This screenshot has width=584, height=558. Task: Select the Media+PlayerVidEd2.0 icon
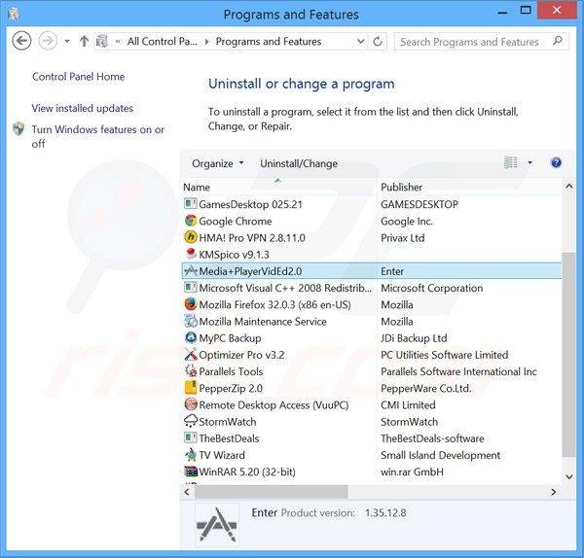pos(191,271)
